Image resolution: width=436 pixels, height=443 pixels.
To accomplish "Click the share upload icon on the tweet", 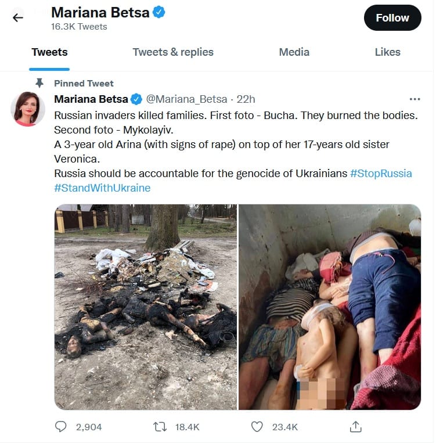I will [x=356, y=427].
